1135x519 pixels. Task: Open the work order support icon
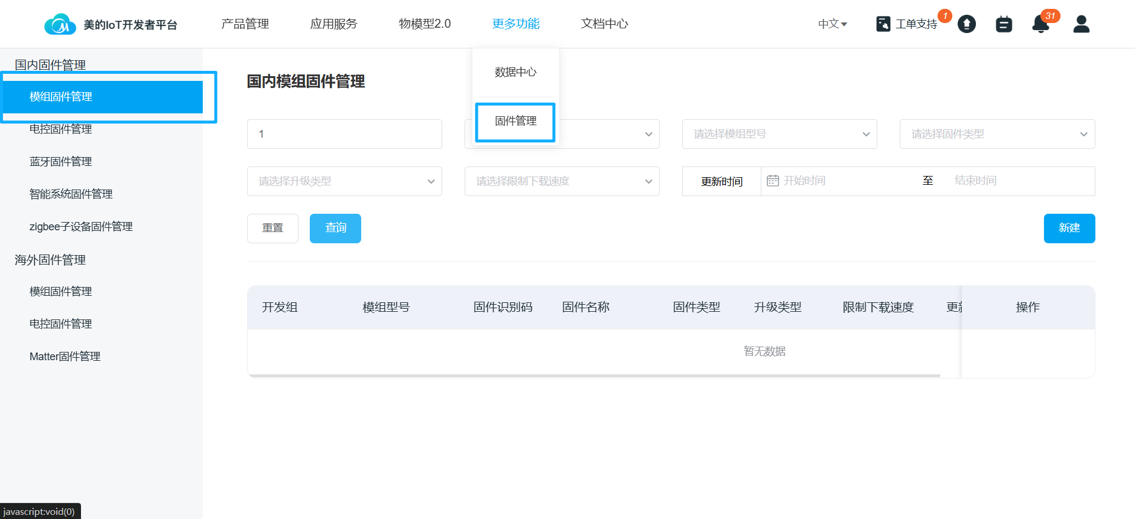pyautogui.click(x=883, y=24)
